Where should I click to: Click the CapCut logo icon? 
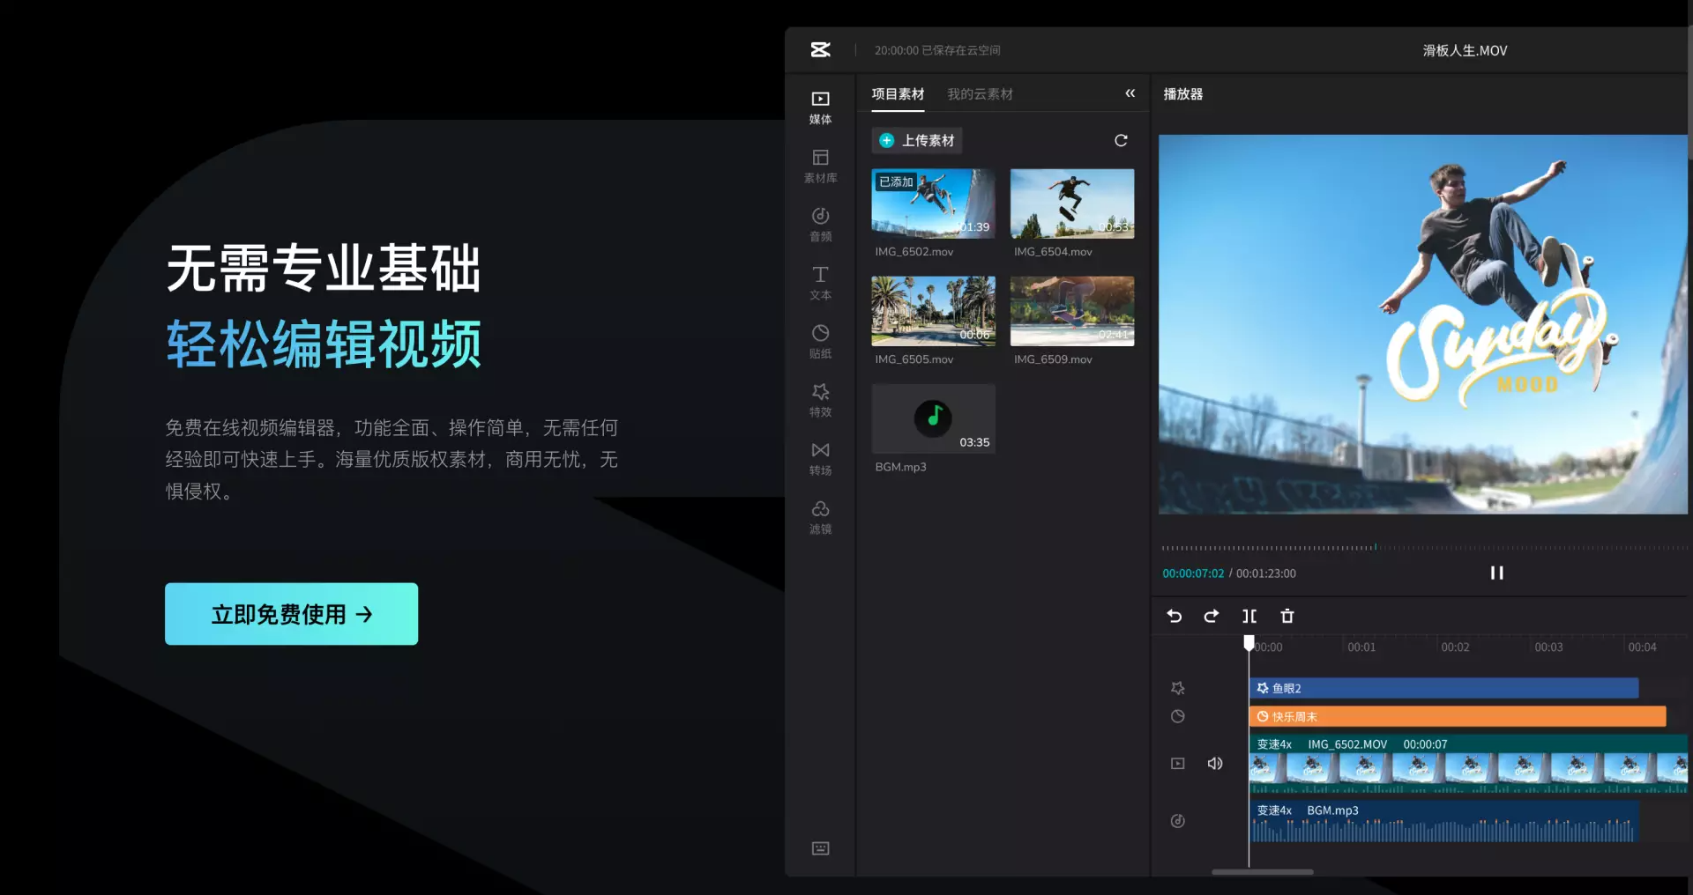(x=820, y=50)
